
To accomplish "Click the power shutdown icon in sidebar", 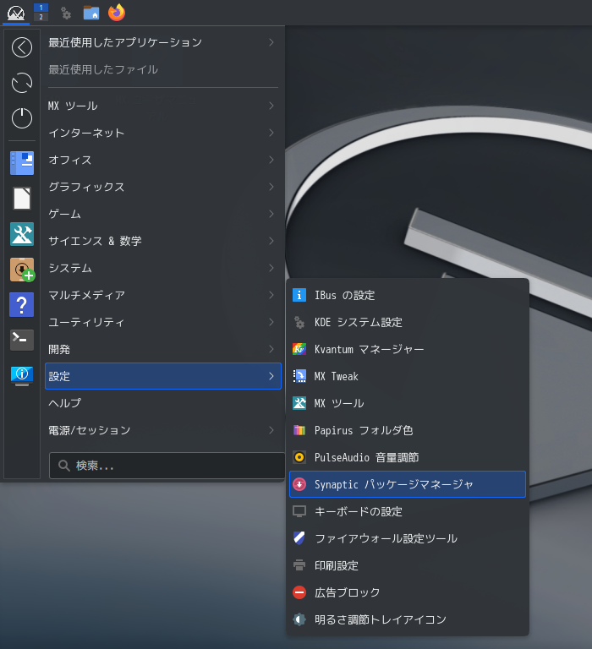I will click(22, 118).
